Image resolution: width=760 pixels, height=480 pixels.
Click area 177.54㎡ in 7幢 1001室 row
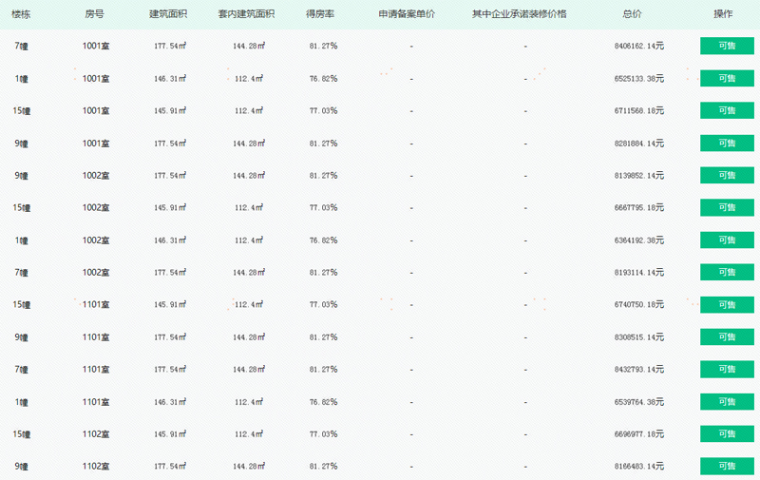click(x=170, y=46)
